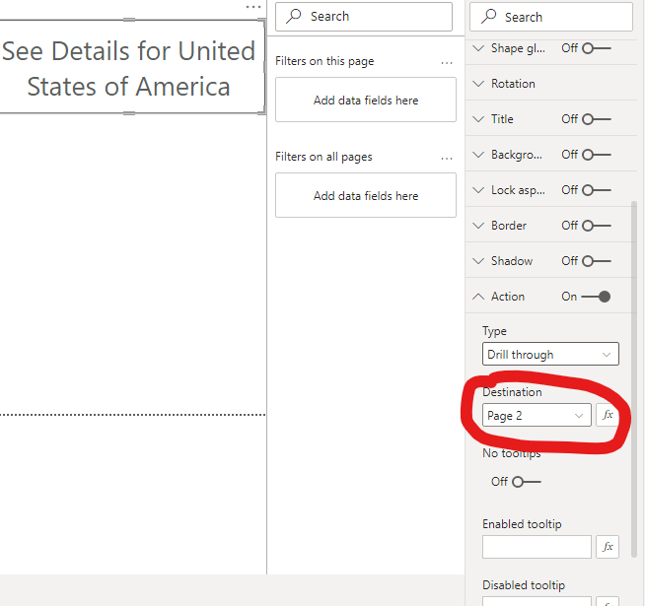Toggle the No tooltips switch
The image size is (645, 606).
[x=526, y=482]
